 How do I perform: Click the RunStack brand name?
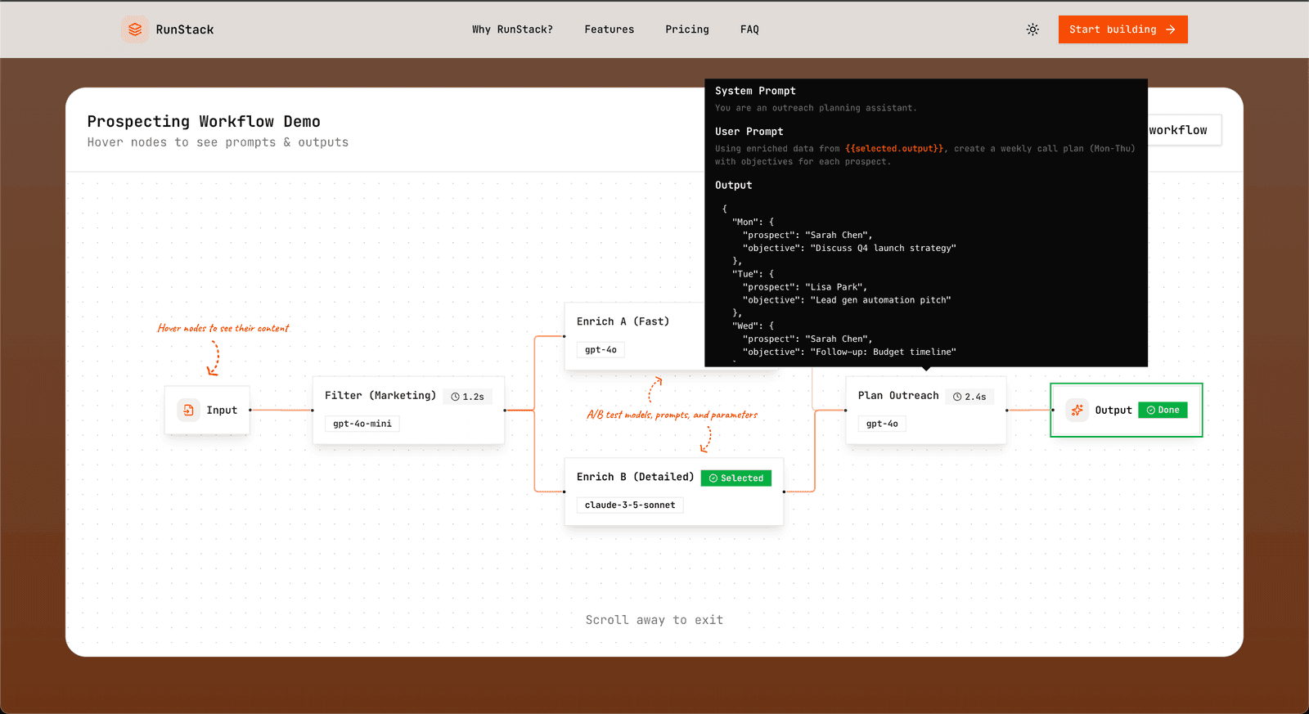[x=185, y=29]
